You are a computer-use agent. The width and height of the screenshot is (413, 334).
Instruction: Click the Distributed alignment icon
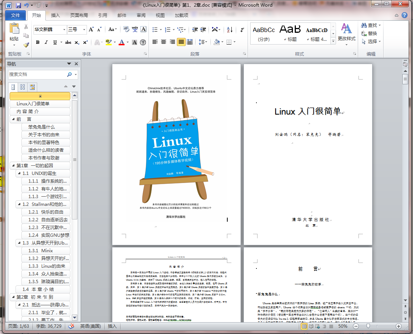point(190,42)
